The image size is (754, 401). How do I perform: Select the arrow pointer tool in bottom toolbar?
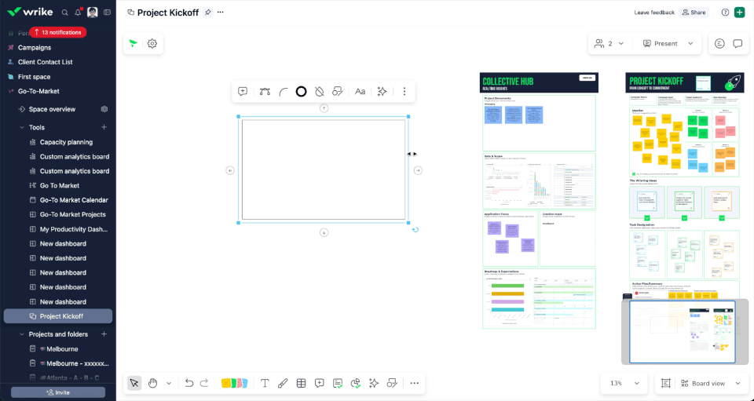coord(134,383)
